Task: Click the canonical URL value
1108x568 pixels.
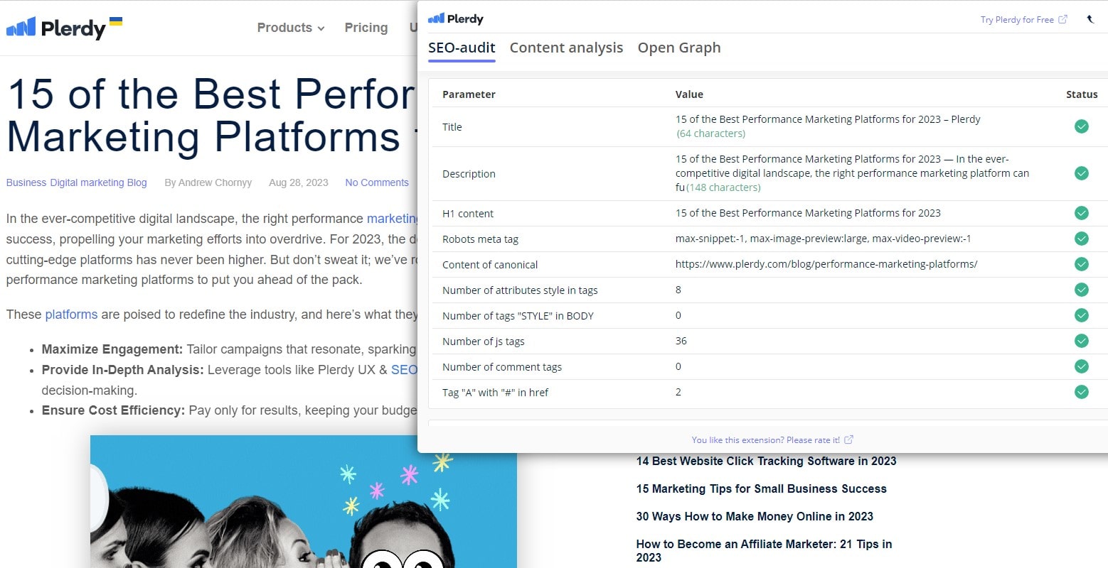Action: tap(826, 264)
